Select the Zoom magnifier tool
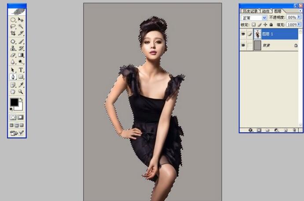The width and height of the screenshot is (304, 201). click(21, 92)
